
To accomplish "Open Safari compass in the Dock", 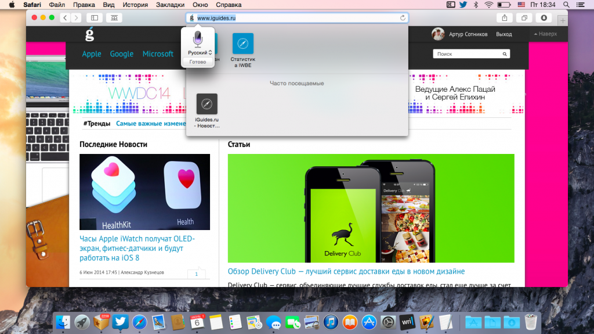I will pos(139,322).
